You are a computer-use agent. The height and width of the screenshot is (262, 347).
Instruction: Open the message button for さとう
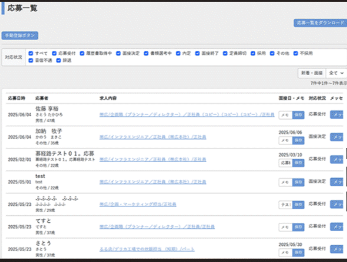337,249
